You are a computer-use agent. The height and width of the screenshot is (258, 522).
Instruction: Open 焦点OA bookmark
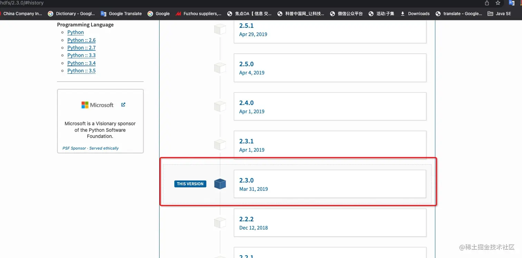(249, 14)
